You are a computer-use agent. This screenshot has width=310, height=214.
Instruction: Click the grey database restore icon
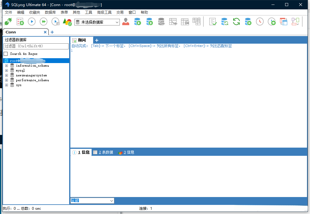tap(161, 22)
